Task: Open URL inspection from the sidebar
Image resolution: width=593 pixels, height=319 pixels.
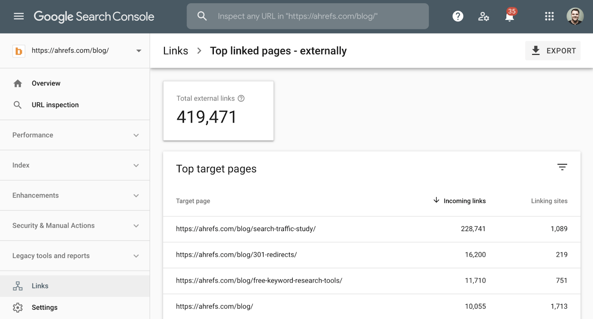Action: 55,105
